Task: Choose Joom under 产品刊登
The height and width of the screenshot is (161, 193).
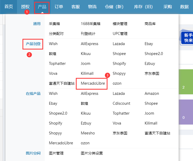Action: click(x=86, y=64)
